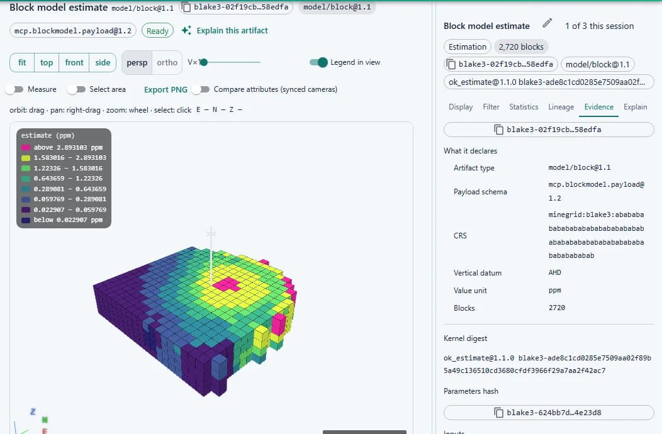Copy hash icon in top header chip

(x=186, y=7)
